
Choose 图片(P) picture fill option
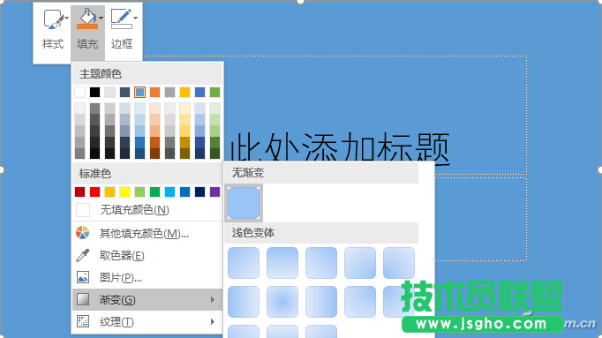(x=147, y=277)
